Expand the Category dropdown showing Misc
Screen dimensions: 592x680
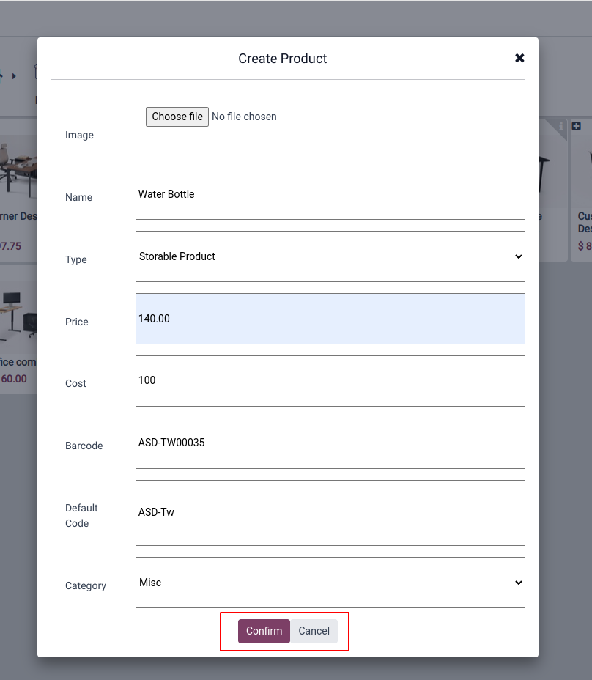(x=330, y=583)
